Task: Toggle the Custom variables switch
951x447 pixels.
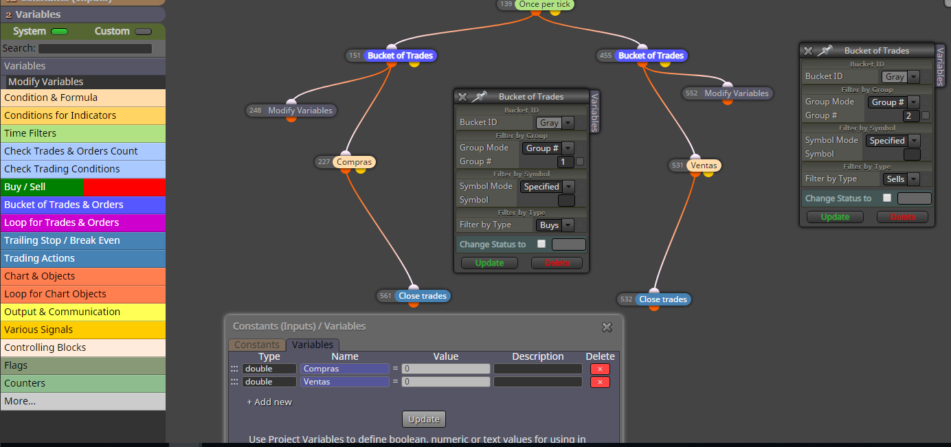Action: tap(143, 32)
